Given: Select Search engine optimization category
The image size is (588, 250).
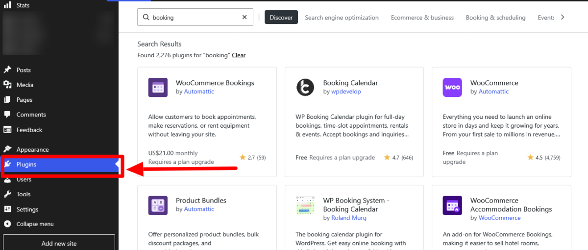Looking at the screenshot, I should point(342,18).
